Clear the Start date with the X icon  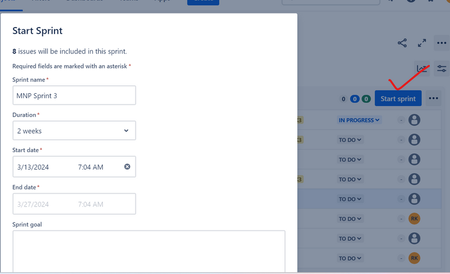click(127, 167)
